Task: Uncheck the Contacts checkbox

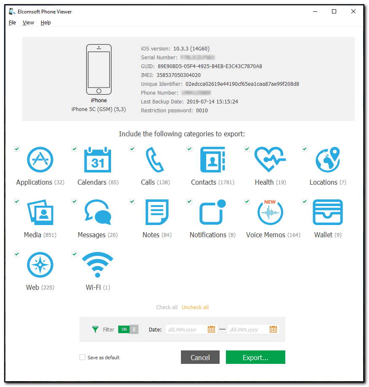Action: pos(189,149)
